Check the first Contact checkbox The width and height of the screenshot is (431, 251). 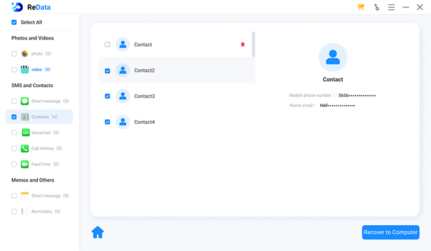point(108,44)
